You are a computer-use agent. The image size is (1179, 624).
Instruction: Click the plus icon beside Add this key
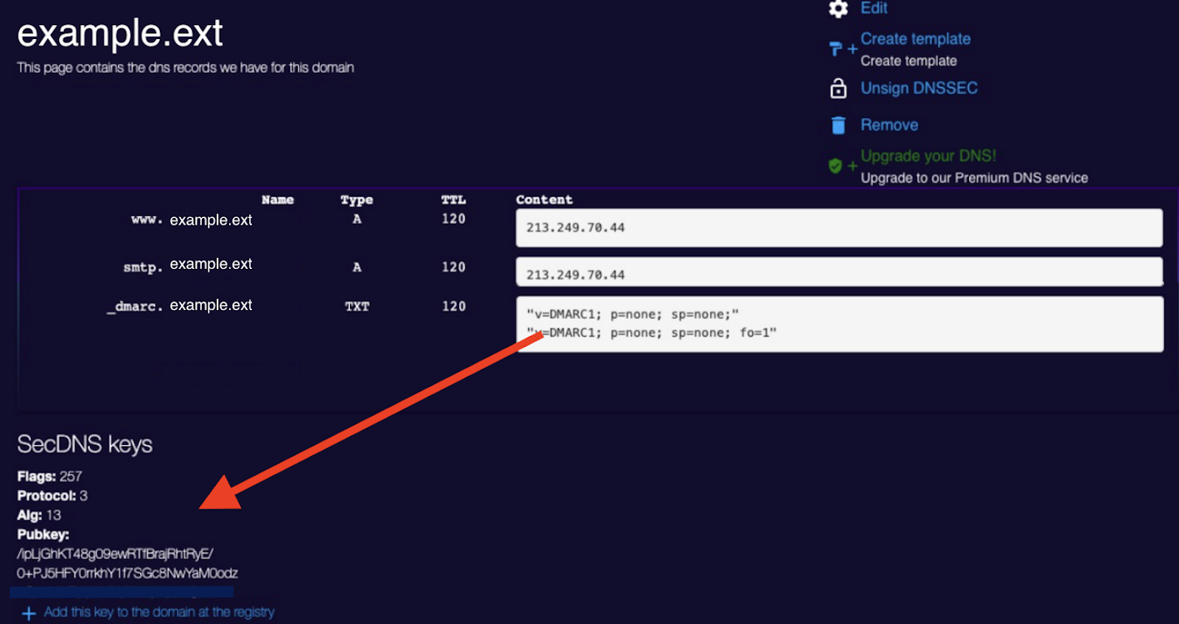coord(29,613)
